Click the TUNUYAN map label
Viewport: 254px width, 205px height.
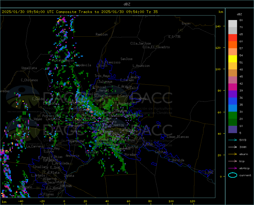coord(65,186)
